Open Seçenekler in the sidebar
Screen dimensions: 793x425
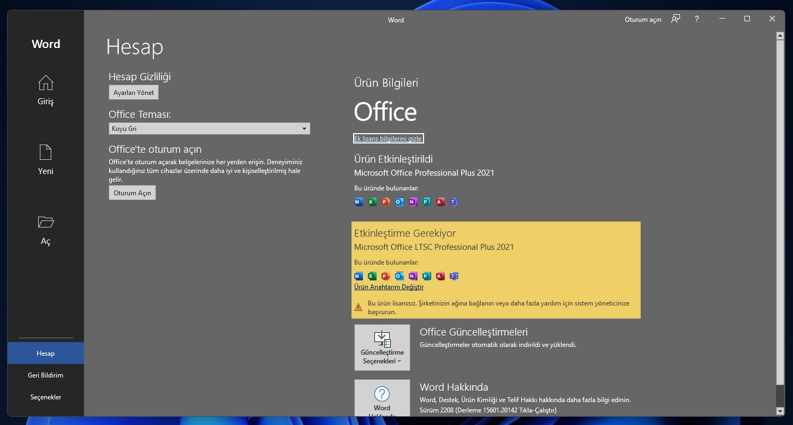46,397
